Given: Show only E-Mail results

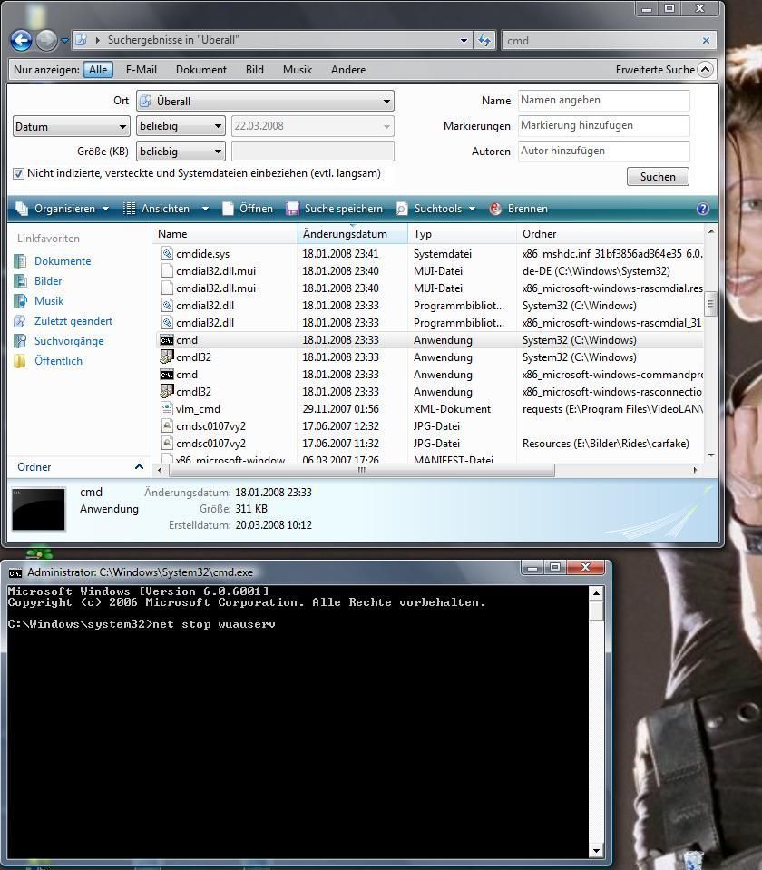Looking at the screenshot, I should (x=141, y=69).
